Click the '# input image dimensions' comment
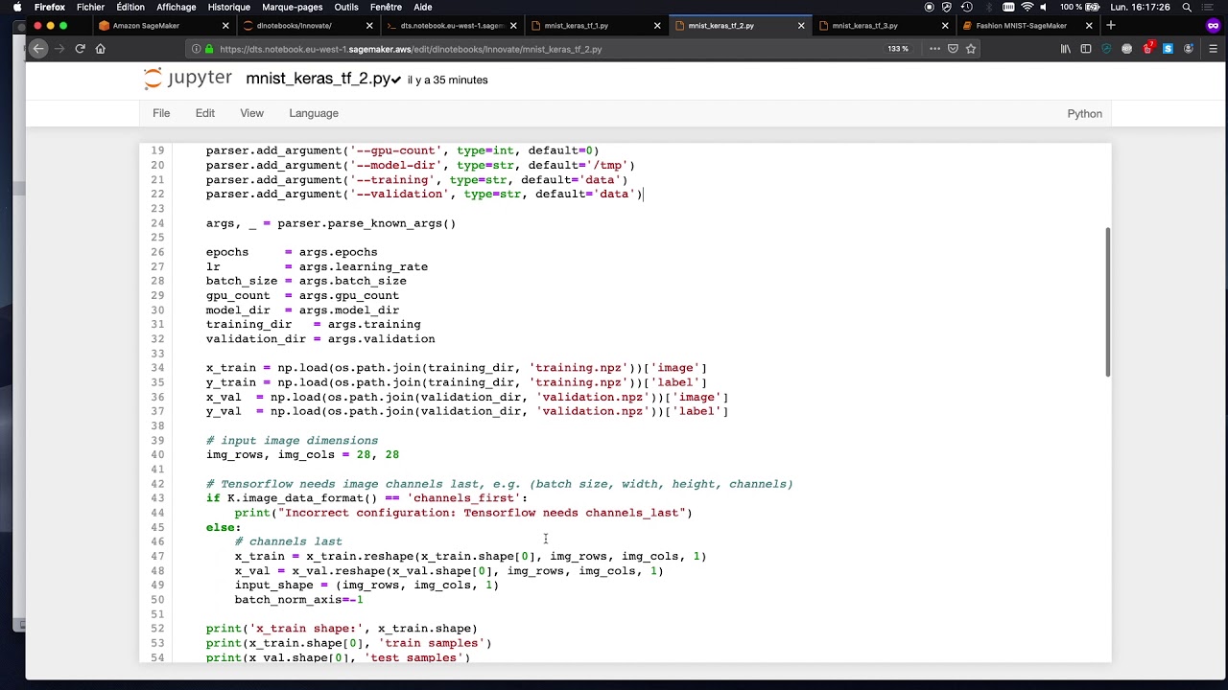This screenshot has height=690, width=1228. pos(292,441)
